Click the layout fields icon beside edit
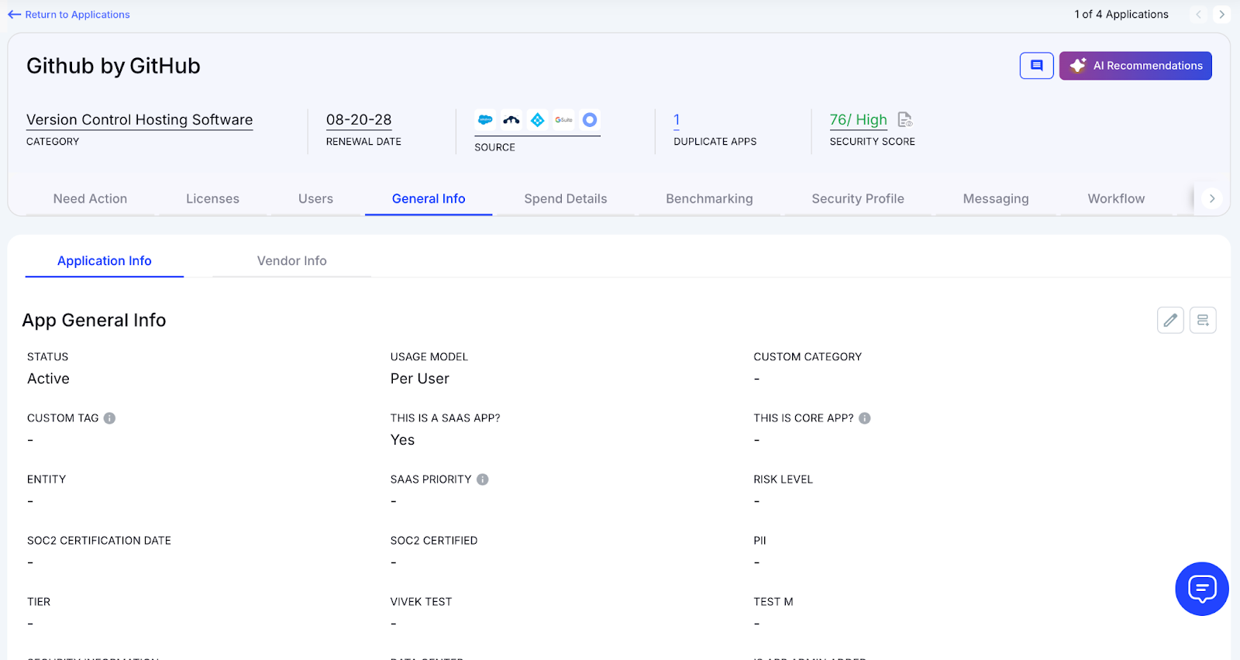This screenshot has height=660, width=1240. (1203, 320)
